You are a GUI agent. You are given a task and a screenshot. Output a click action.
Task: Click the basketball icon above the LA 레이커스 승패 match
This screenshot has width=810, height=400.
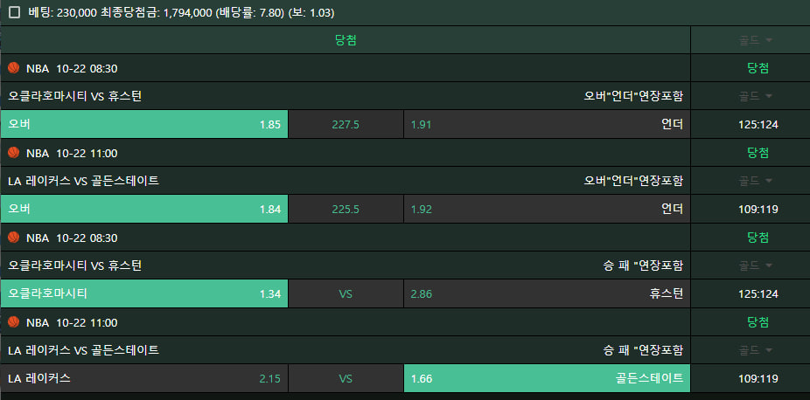[13, 322]
